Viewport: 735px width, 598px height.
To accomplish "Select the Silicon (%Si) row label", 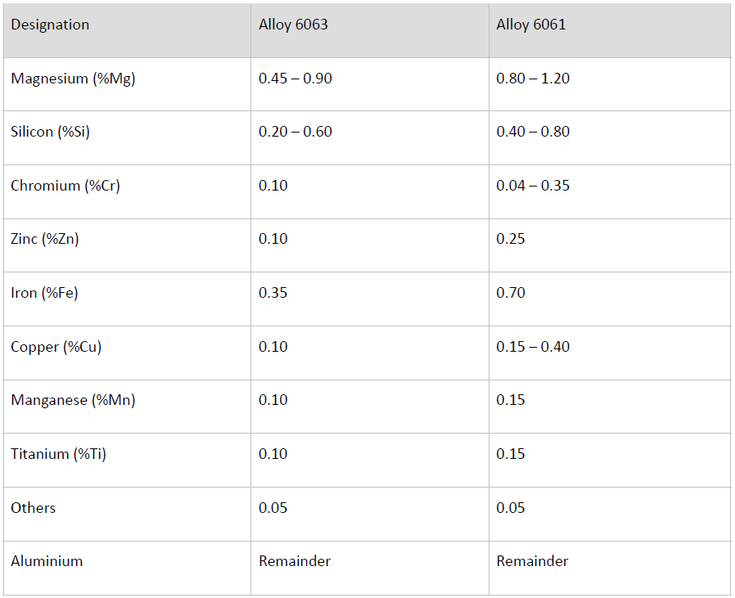I will [50, 132].
